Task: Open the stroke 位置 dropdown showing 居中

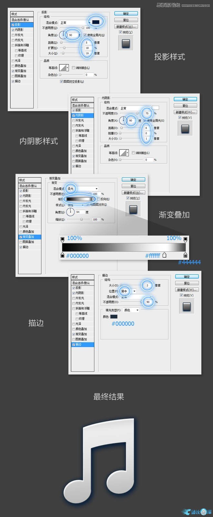Action: click(x=128, y=291)
